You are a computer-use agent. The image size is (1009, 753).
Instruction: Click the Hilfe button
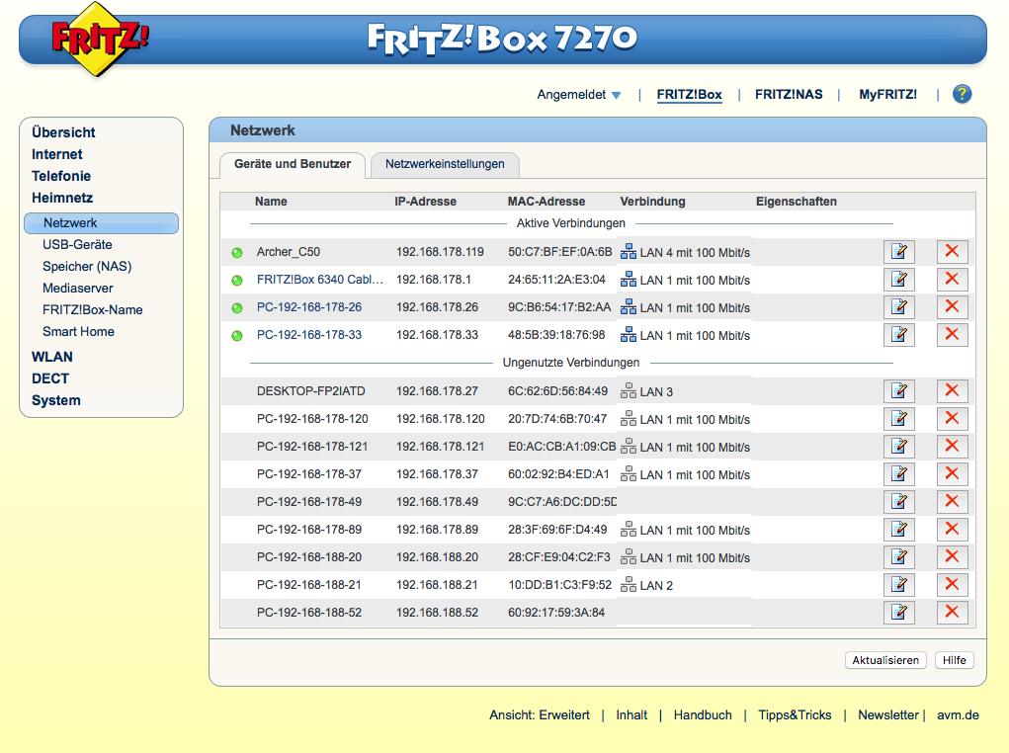955,660
